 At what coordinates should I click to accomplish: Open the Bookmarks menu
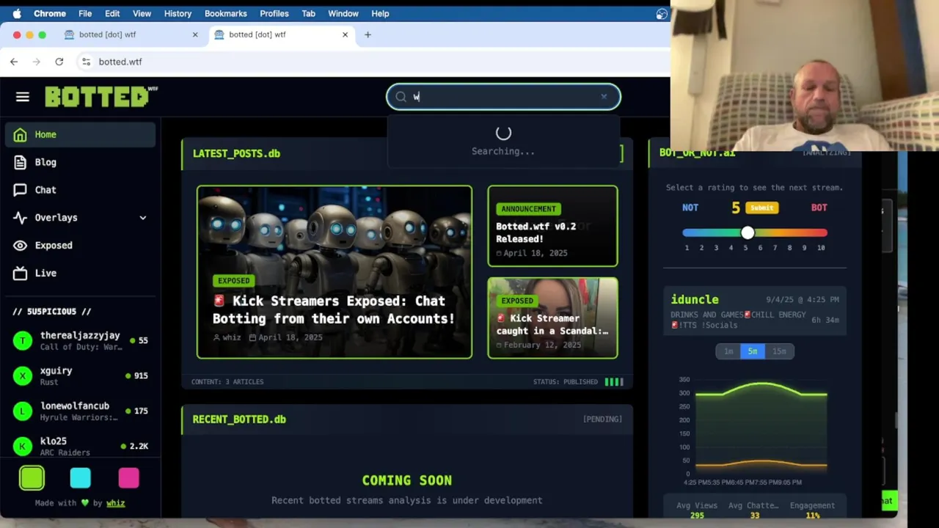(226, 13)
